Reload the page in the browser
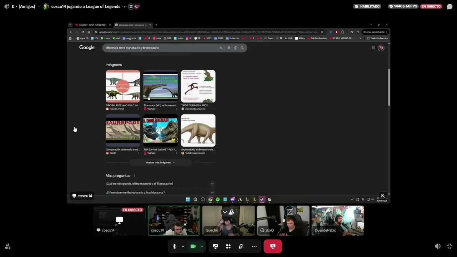The height and width of the screenshot is (257, 457). tap(83, 32)
